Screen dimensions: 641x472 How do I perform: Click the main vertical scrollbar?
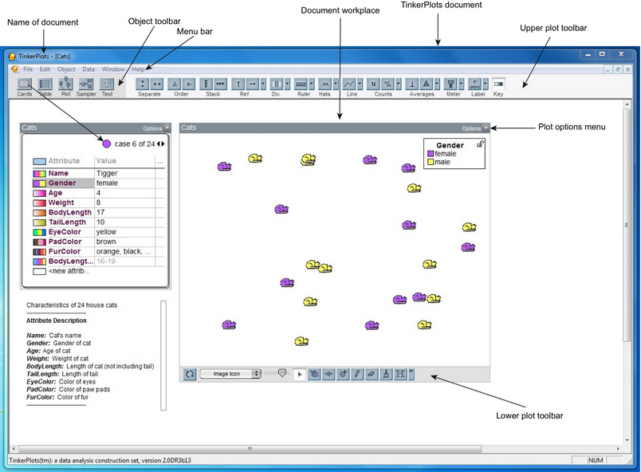pyautogui.click(x=627, y=225)
